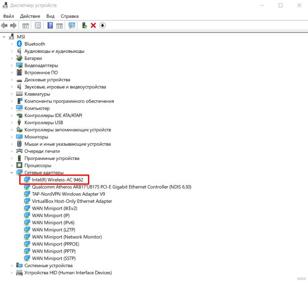This screenshot has height=283, width=308.
Task: Click the Scan for hardware changes monitor icon
Action: click(x=72, y=25)
